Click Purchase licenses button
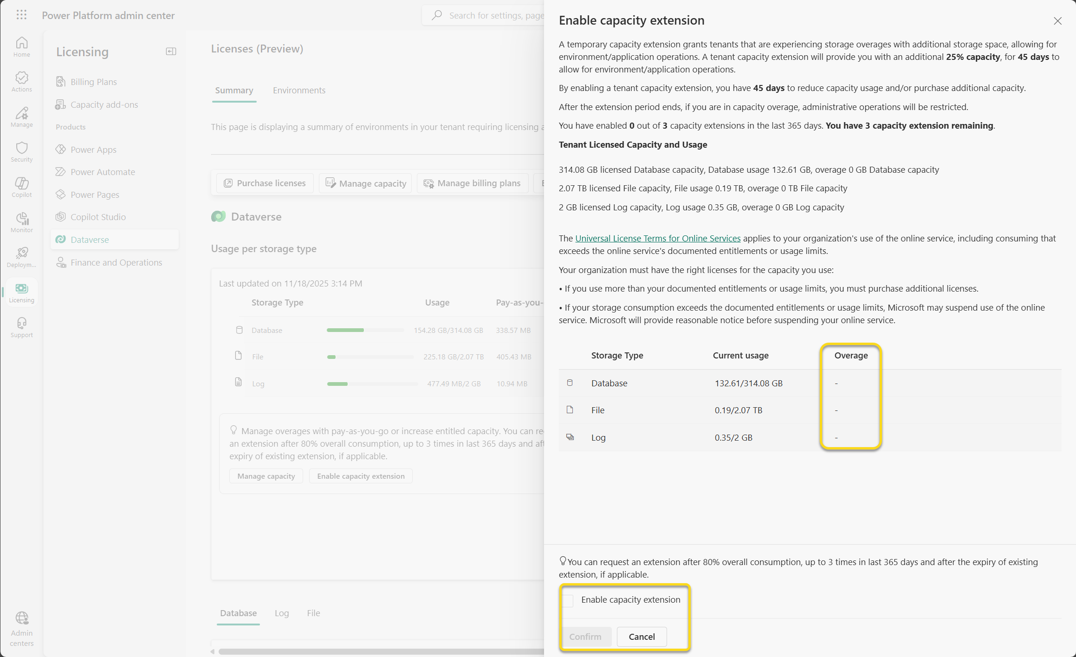This screenshot has width=1076, height=657. coord(265,183)
